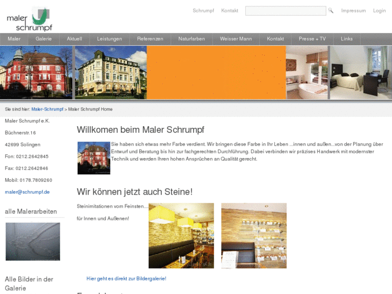Open the Kontakt link beside the search box
Viewport: 392px width, 294px height.
click(x=230, y=10)
